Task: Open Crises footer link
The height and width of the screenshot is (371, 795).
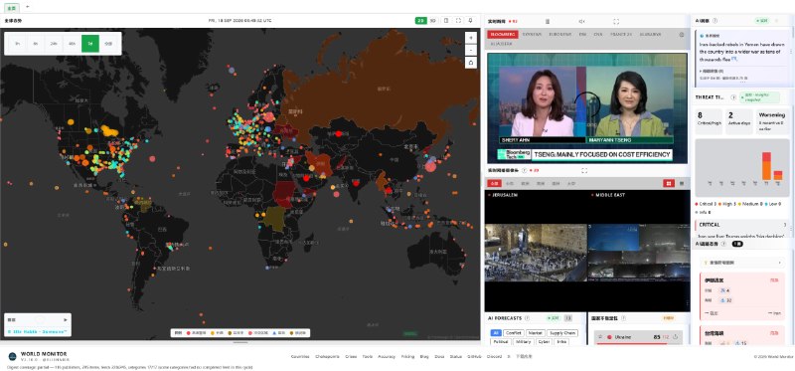Action: (x=351, y=357)
